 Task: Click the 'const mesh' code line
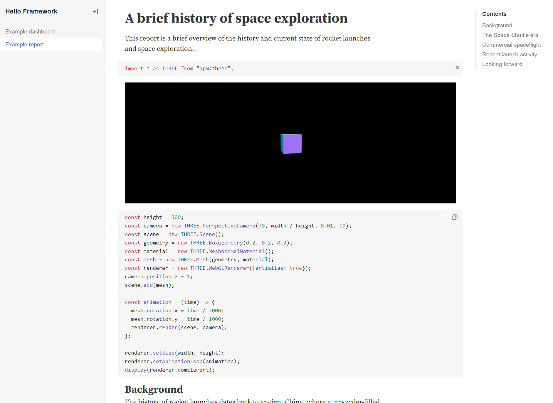pos(199,259)
